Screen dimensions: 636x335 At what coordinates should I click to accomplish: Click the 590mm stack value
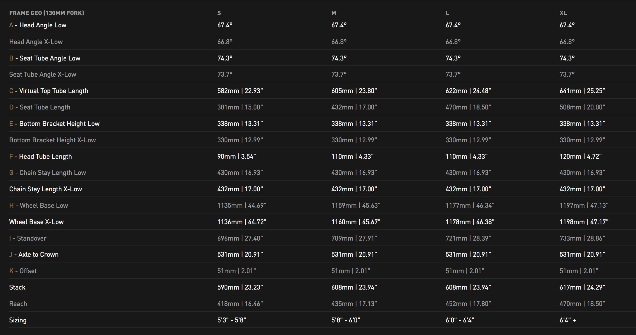[240, 287]
